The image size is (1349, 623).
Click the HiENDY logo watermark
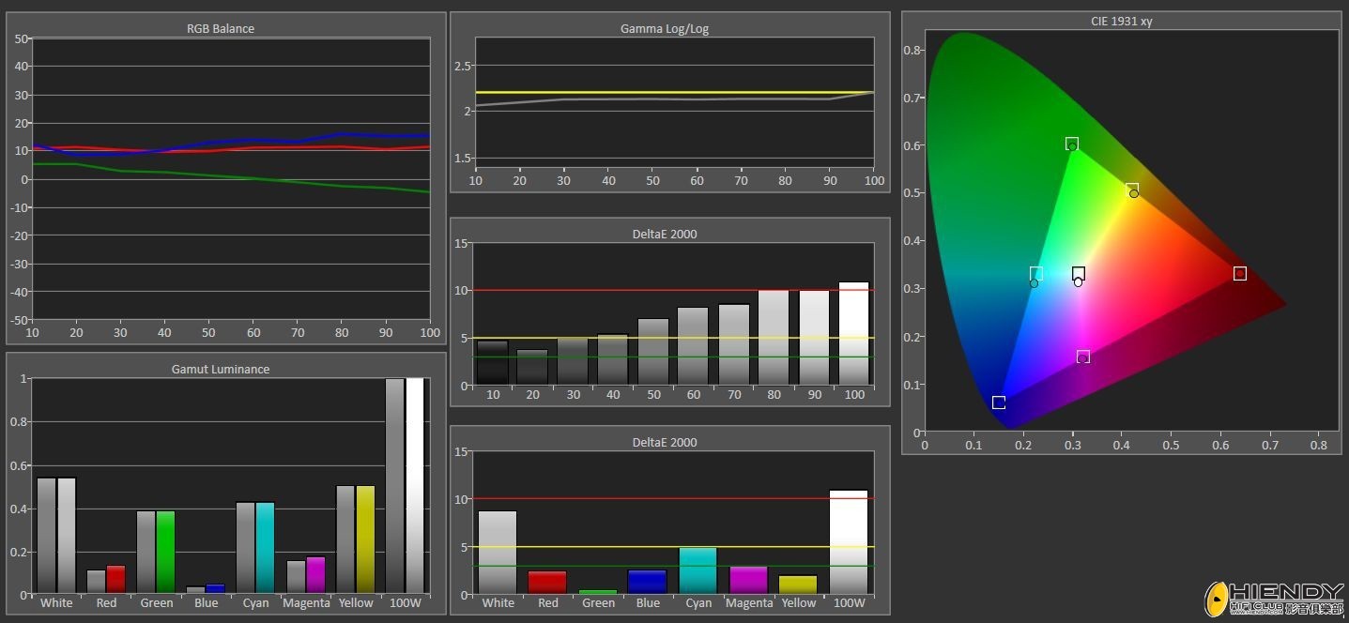[x=1274, y=598]
